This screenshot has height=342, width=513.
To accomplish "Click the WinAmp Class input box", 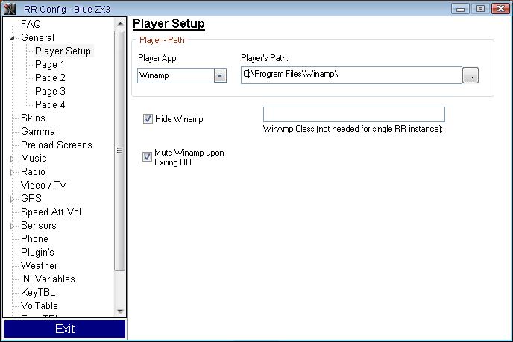I will click(x=353, y=114).
